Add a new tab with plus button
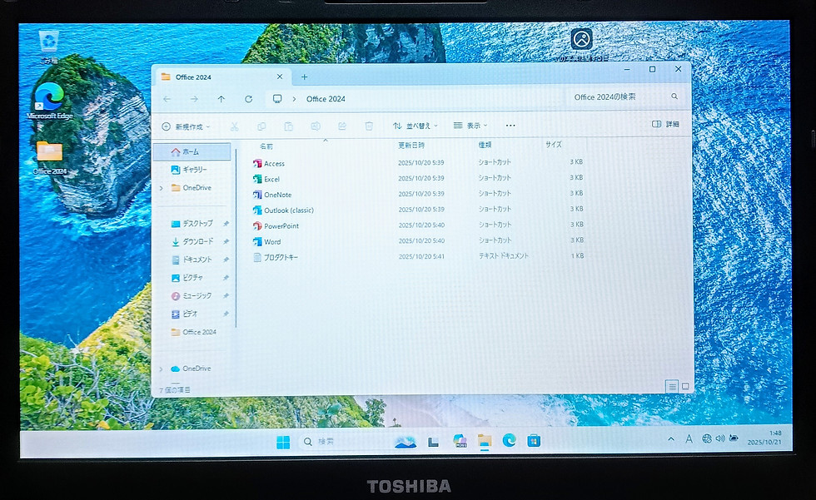Viewport: 816px width, 500px height. pyautogui.click(x=305, y=77)
